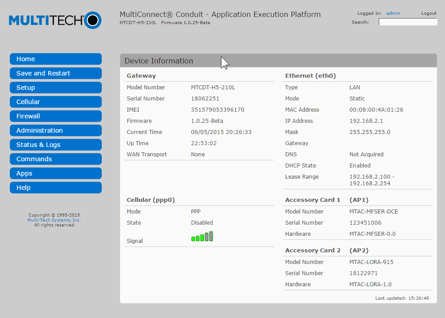Select lease range 192.168.2.100 - 192.168.2.254

coord(372,180)
